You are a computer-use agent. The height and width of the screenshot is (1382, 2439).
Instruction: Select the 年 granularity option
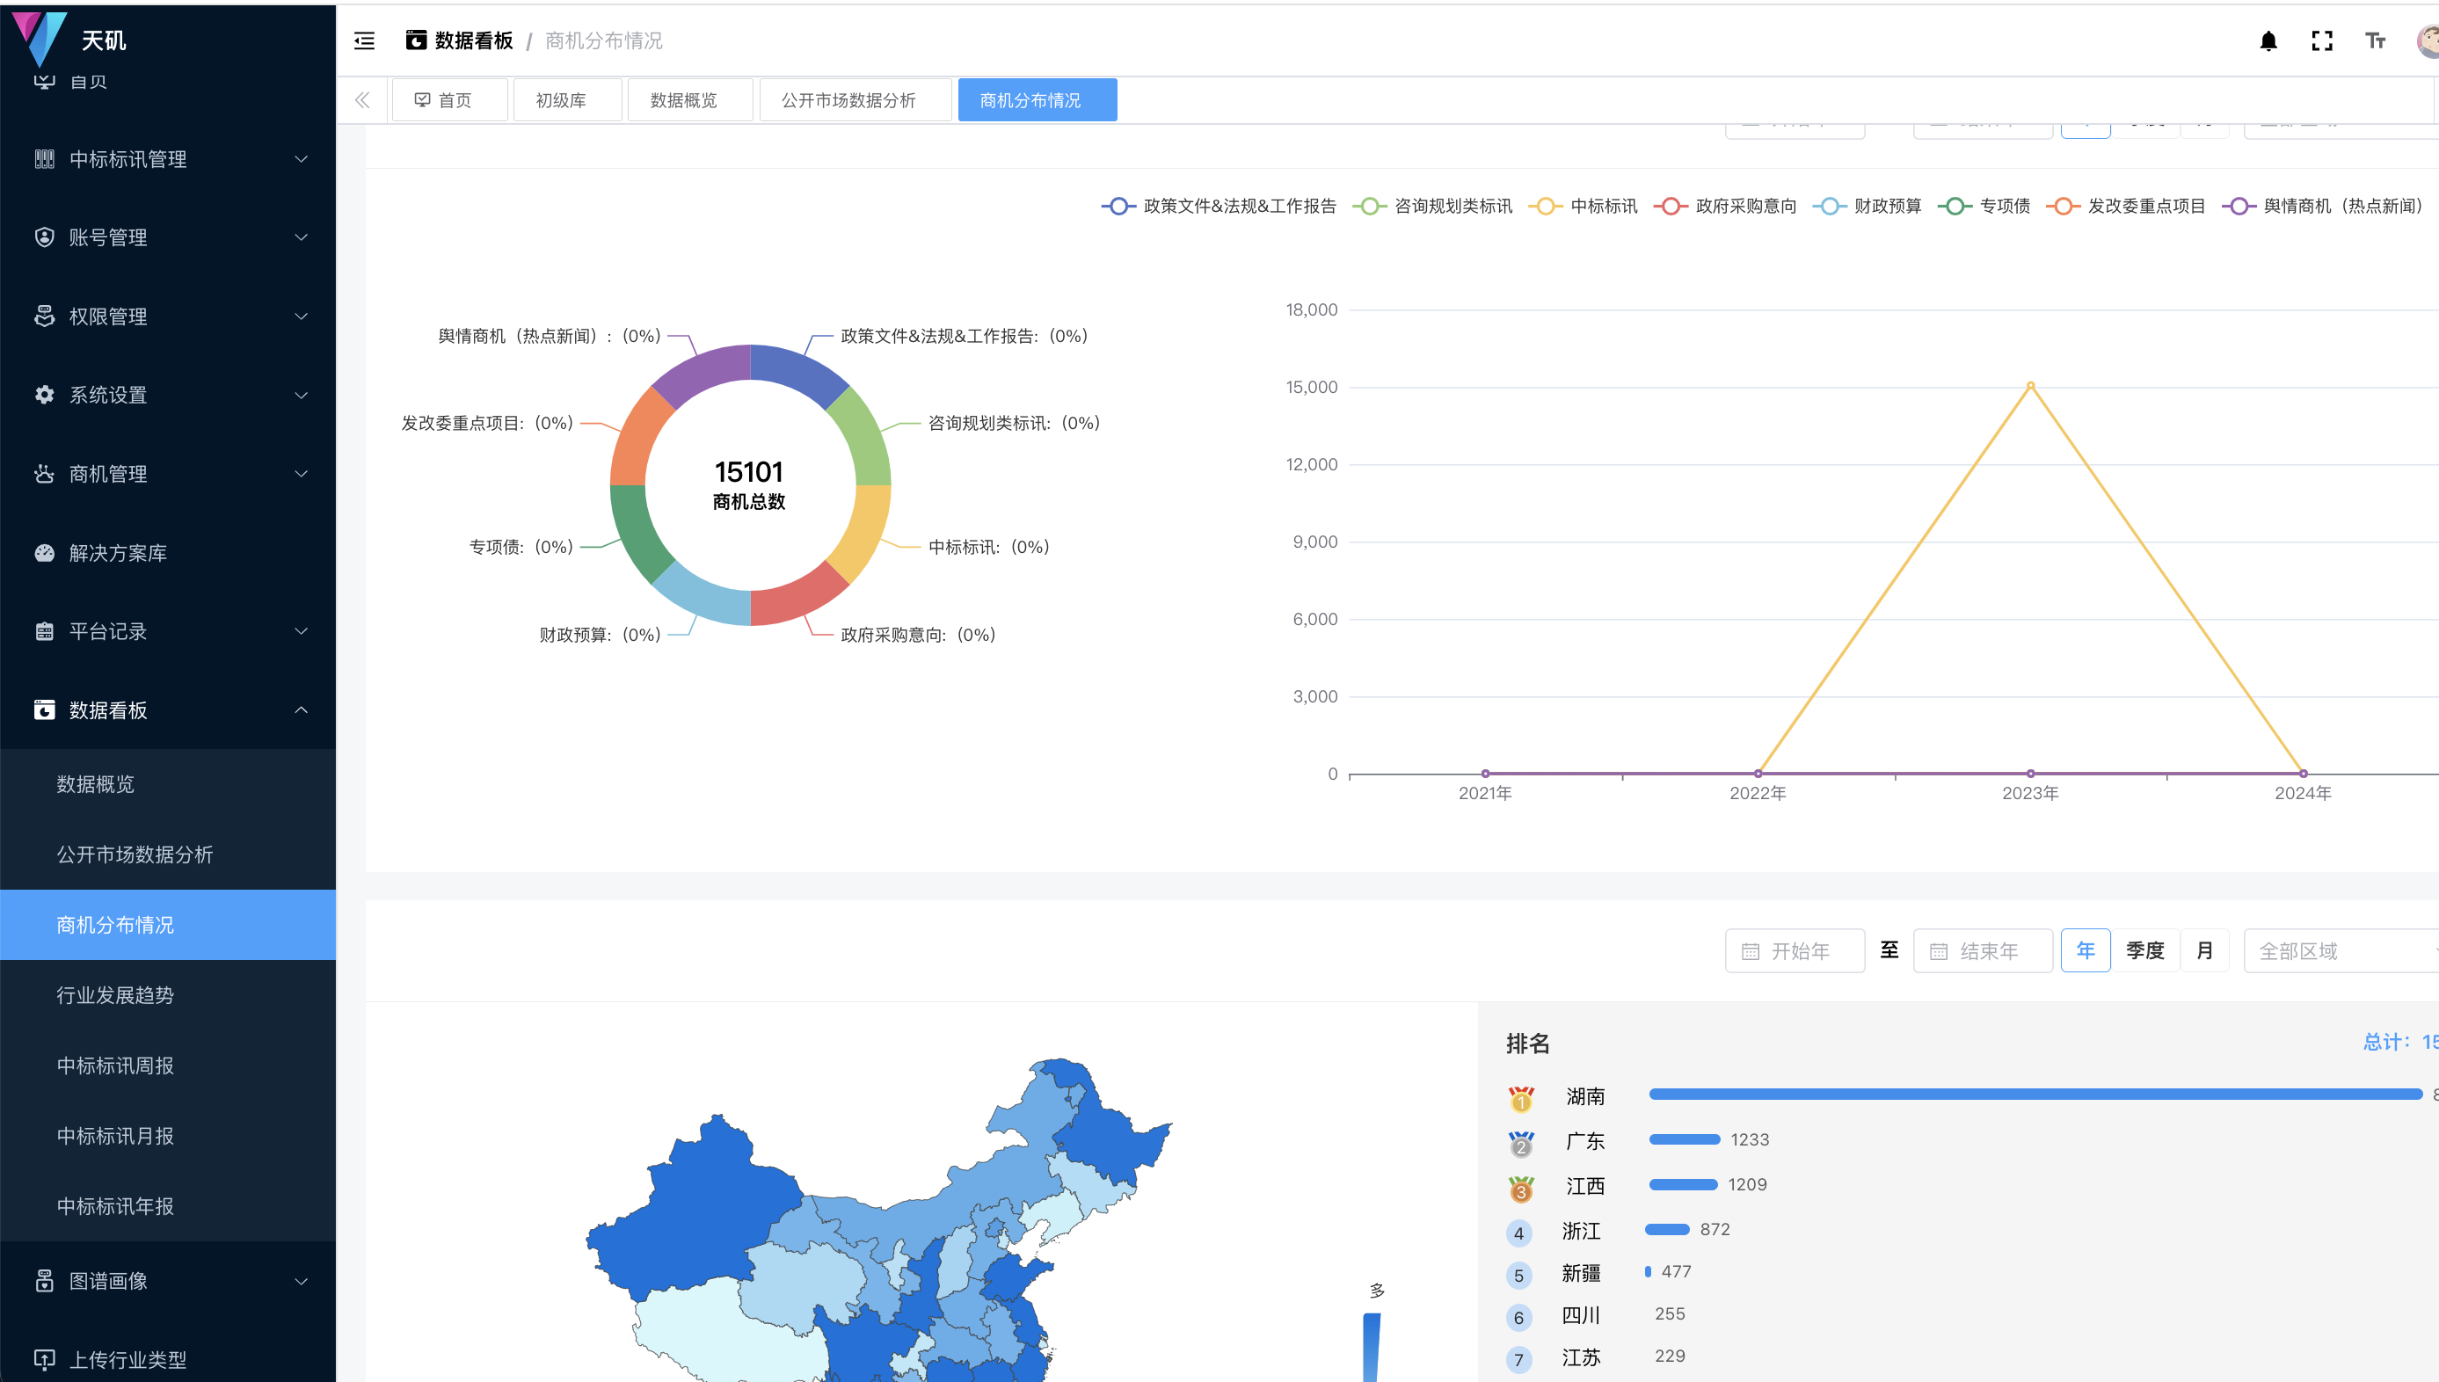tap(2085, 950)
